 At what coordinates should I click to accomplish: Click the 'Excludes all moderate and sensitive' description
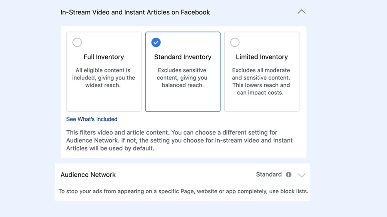coord(261,82)
